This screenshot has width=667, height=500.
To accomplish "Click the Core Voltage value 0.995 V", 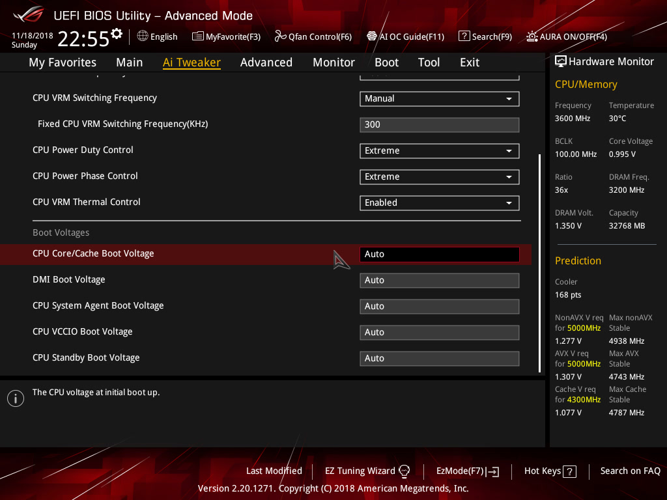I will [622, 154].
